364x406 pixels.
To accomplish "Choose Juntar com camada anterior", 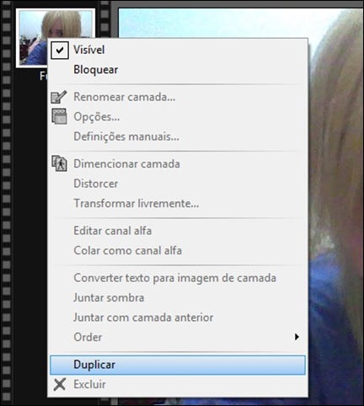I will tap(143, 318).
